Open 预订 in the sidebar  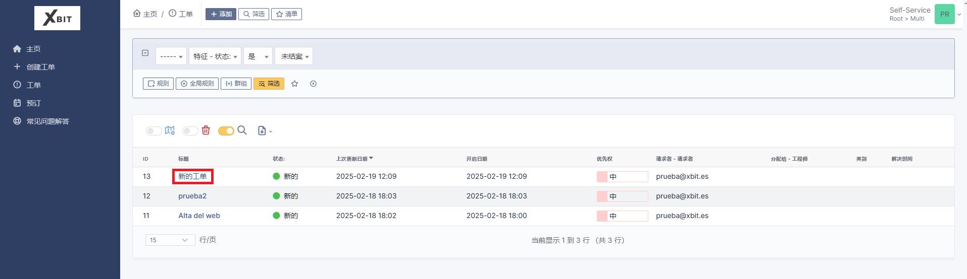pyautogui.click(x=27, y=103)
